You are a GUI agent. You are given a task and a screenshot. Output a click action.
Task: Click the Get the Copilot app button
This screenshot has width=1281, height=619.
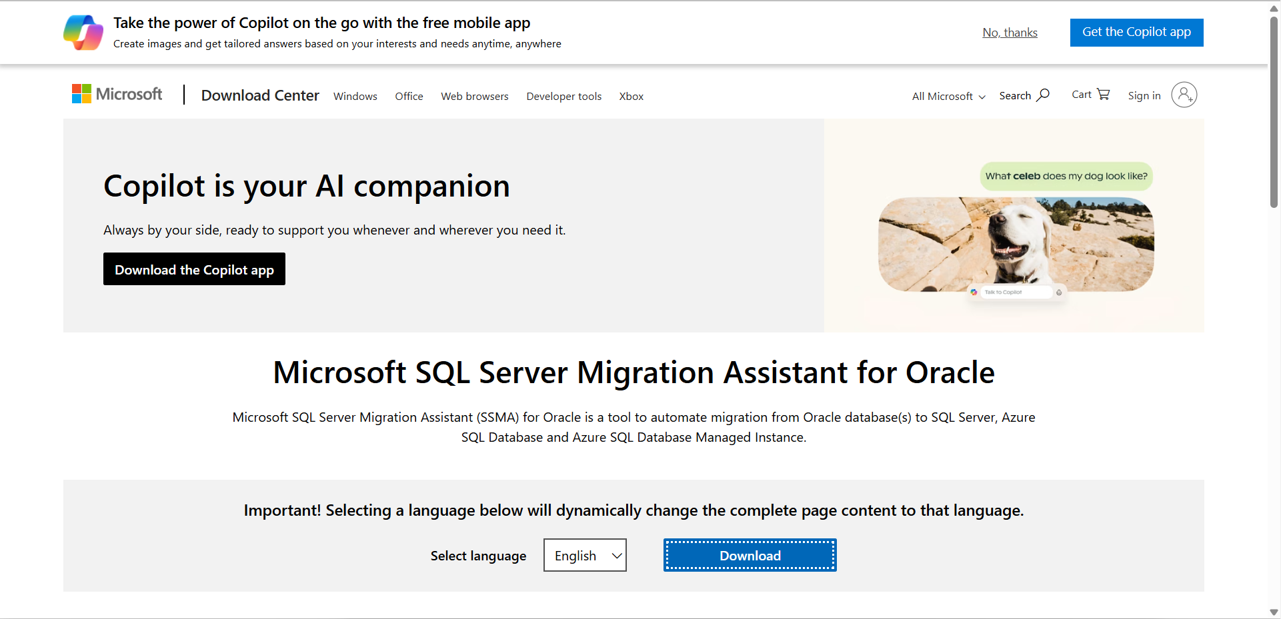click(x=1136, y=32)
